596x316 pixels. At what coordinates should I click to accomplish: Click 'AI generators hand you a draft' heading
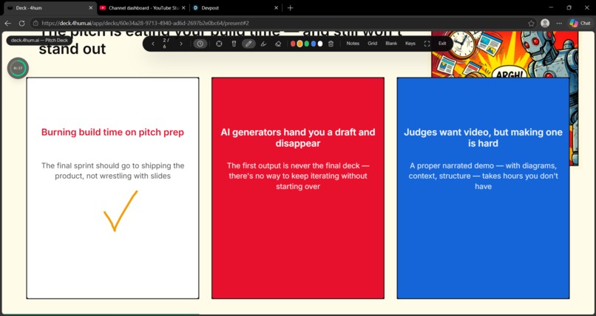click(297, 138)
